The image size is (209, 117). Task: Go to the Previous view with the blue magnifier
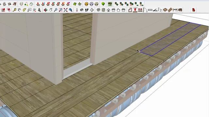click(x=71, y=10)
